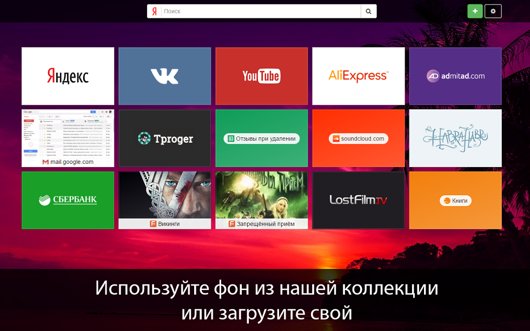Open the settings gear in the top corner
This screenshot has width=530, height=331.
pos(493,11)
